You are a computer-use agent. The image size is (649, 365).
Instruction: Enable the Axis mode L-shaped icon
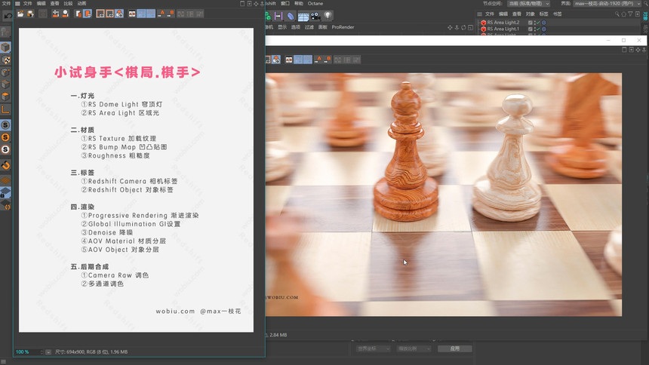(5, 109)
